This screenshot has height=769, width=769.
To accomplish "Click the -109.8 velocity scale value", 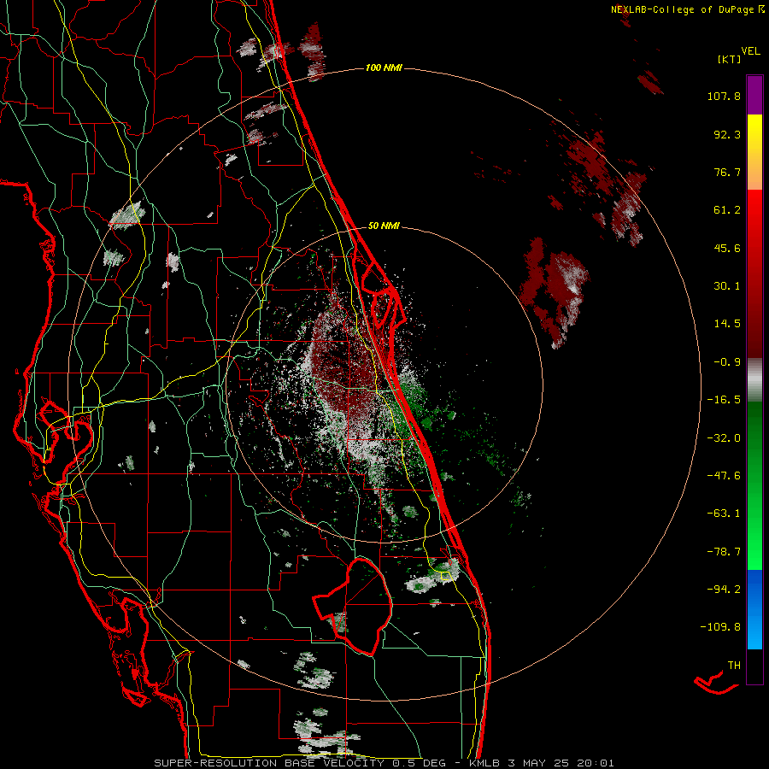I will (x=721, y=627).
